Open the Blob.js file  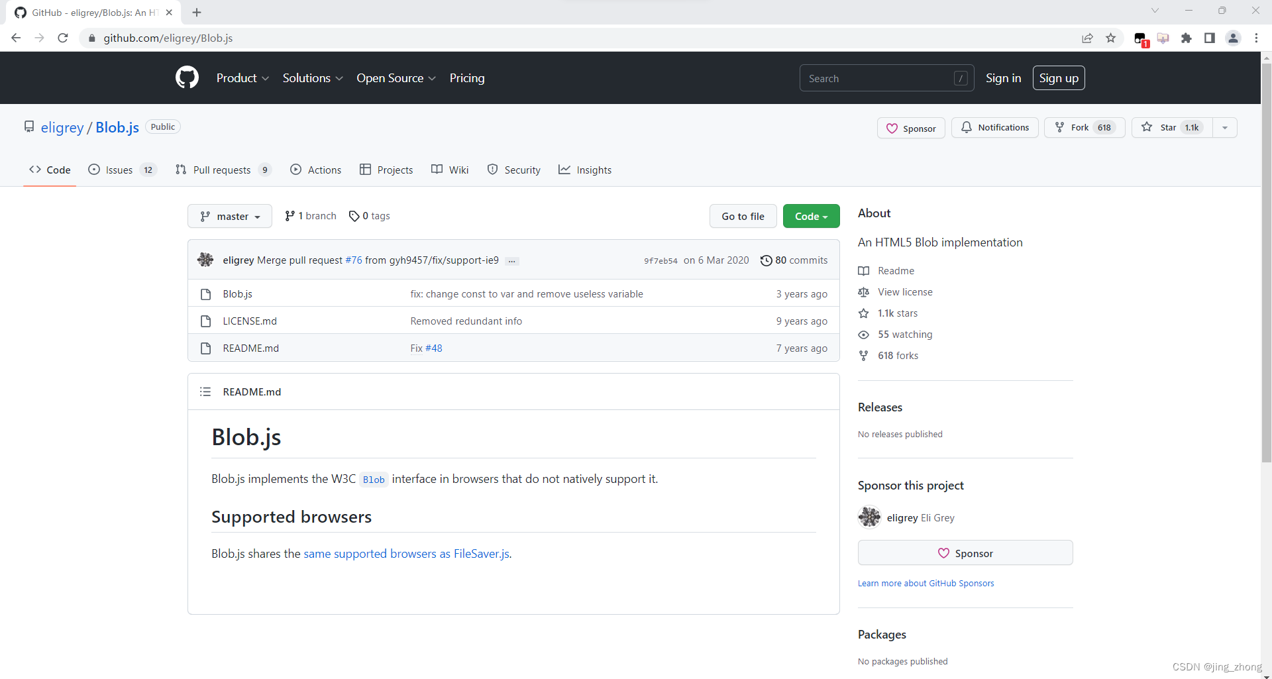pyautogui.click(x=237, y=294)
